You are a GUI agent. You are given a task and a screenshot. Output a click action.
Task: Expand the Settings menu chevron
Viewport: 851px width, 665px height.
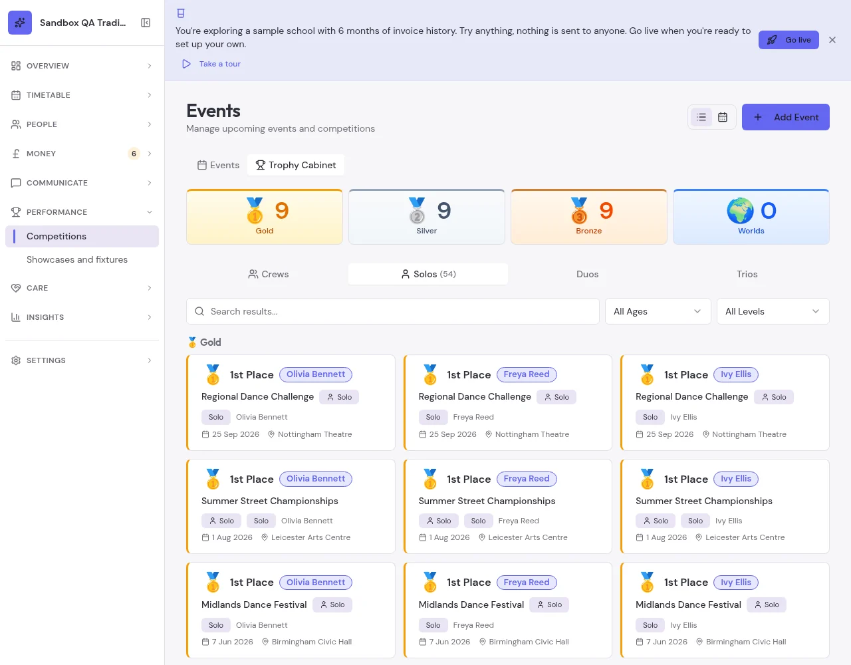(150, 360)
